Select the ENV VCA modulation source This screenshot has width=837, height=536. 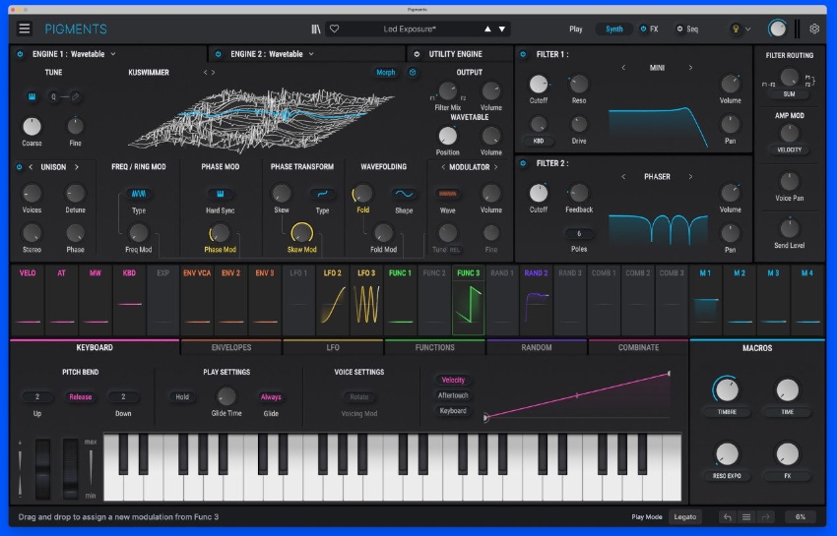click(x=197, y=300)
